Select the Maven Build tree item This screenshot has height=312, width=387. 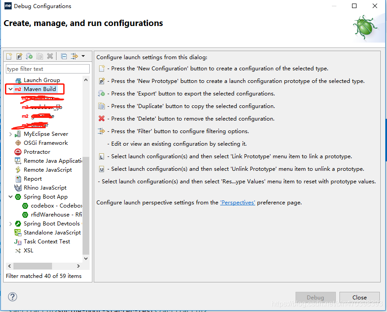click(40, 89)
